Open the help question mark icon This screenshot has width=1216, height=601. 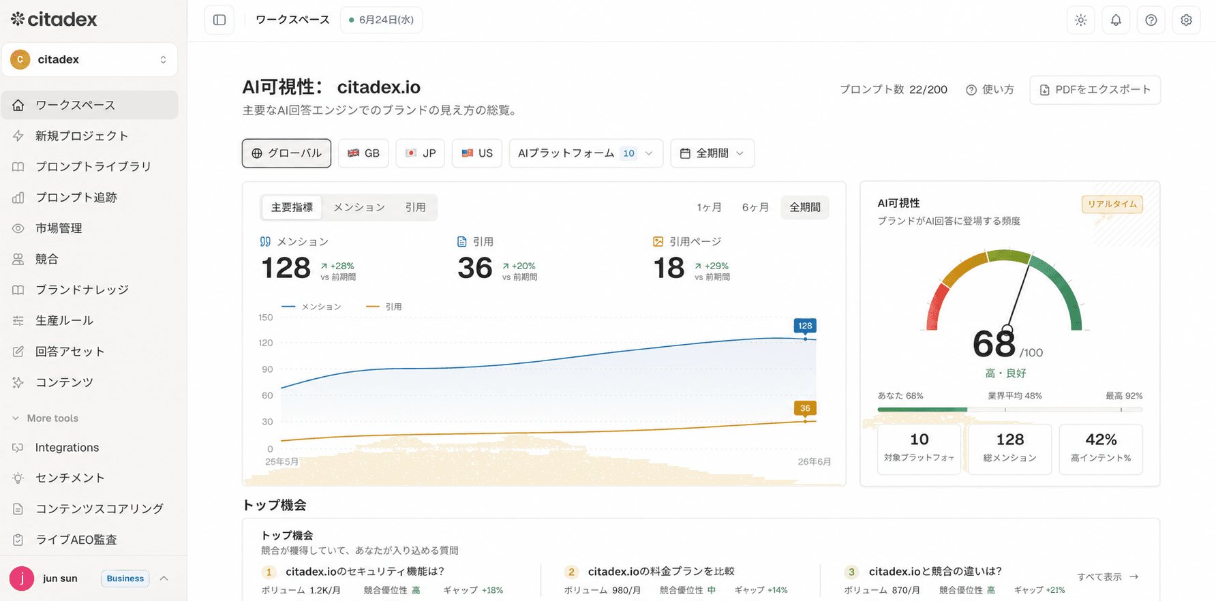(1151, 20)
